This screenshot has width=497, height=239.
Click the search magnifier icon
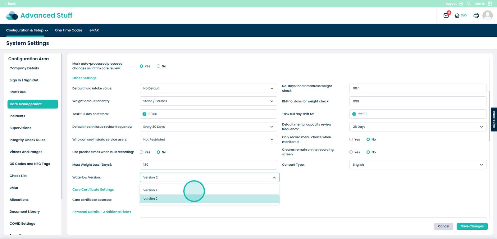[x=469, y=4]
